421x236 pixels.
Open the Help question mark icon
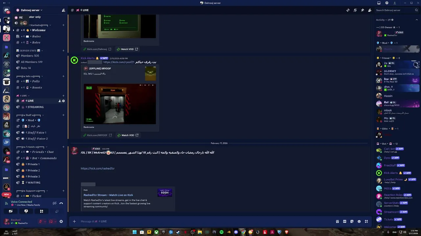coord(387,3)
